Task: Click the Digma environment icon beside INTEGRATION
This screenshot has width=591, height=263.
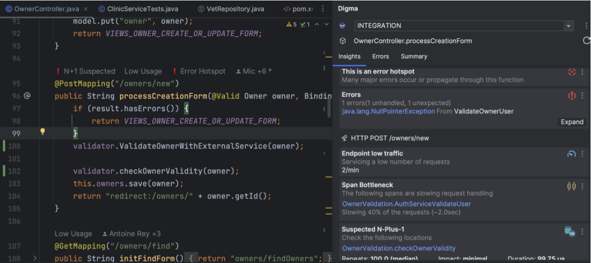Action: [x=342, y=26]
